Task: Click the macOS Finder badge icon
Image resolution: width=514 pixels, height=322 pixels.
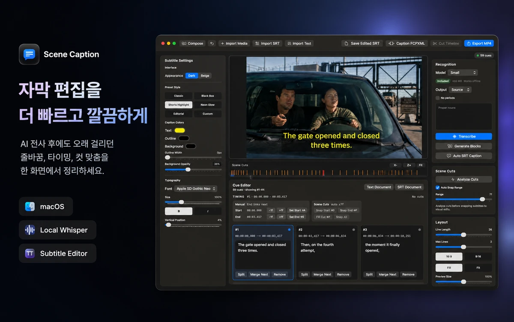Action: coord(30,207)
